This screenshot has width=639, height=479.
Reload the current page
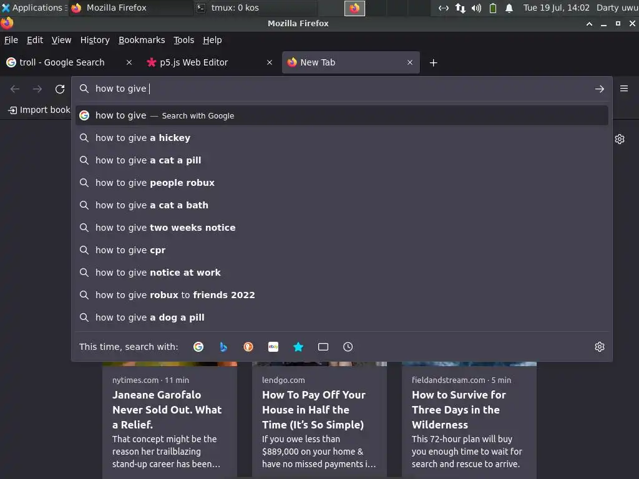[60, 89]
